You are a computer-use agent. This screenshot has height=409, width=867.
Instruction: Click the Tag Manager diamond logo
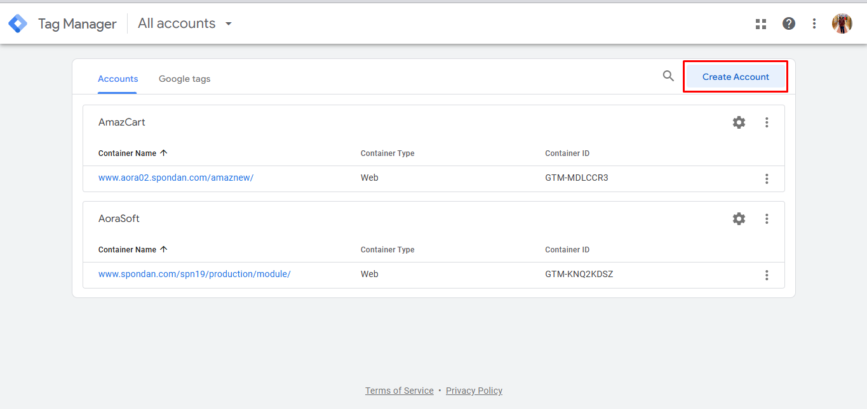click(18, 23)
